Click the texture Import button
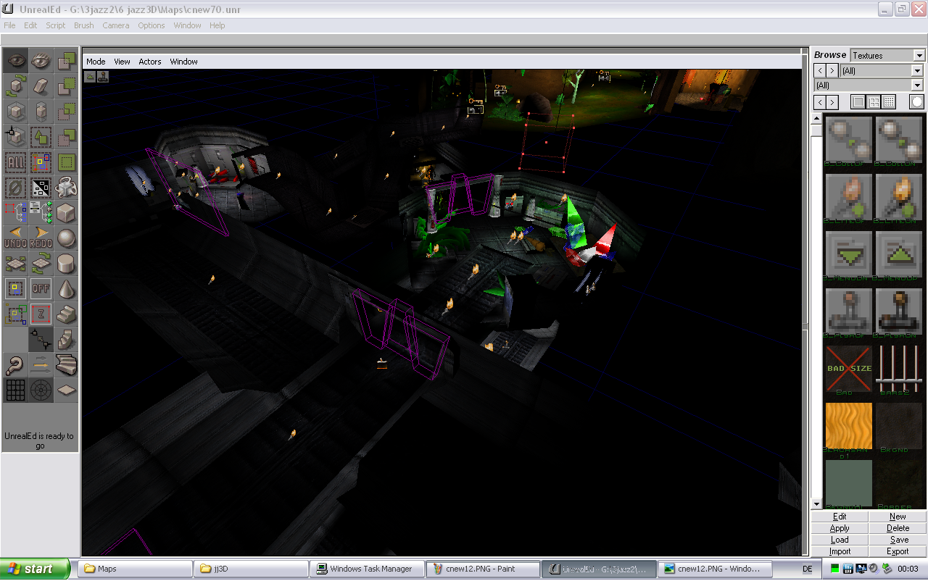The height and width of the screenshot is (581, 928). click(x=840, y=551)
